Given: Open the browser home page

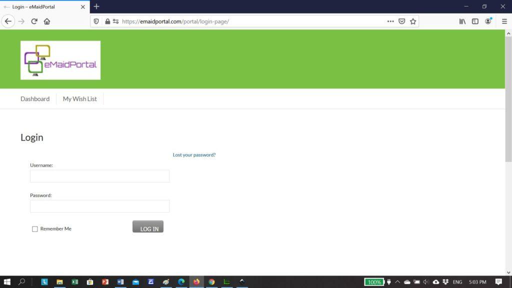Looking at the screenshot, I should point(47,21).
